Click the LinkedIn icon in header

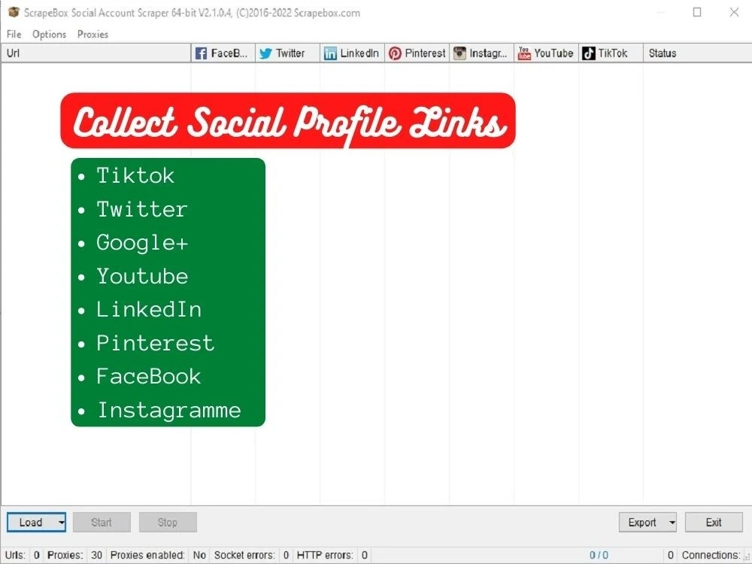(330, 53)
